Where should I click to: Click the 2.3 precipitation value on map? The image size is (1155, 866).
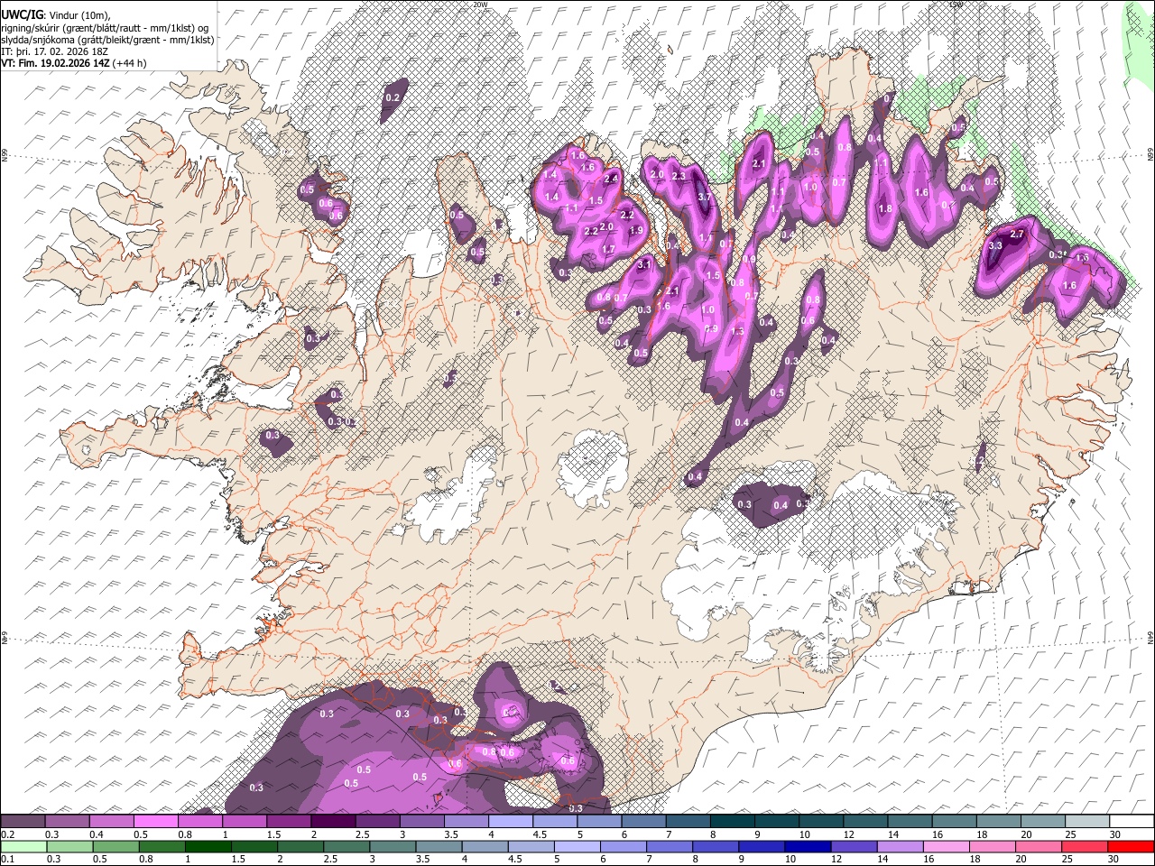(x=679, y=175)
